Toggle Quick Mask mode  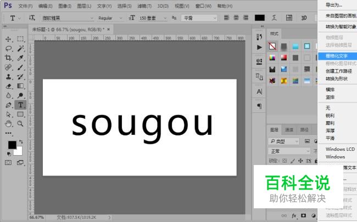[8, 162]
